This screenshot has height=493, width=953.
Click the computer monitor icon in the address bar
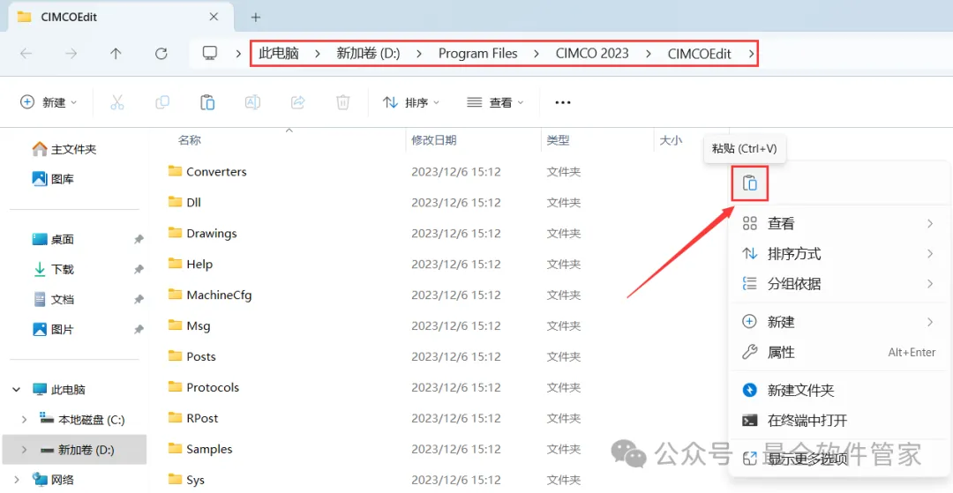point(210,54)
